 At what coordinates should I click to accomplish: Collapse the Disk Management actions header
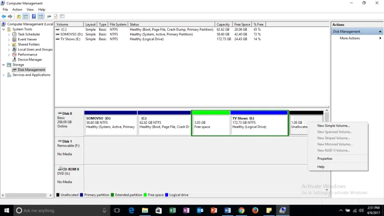(380, 32)
